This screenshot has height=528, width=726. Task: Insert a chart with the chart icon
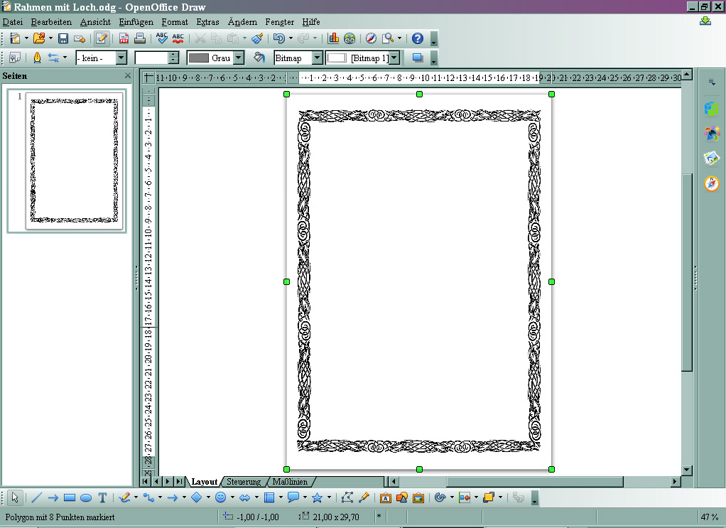coord(333,38)
